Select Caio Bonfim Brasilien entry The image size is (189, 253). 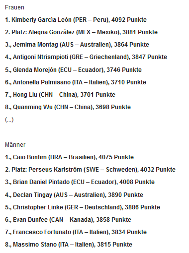69,157
